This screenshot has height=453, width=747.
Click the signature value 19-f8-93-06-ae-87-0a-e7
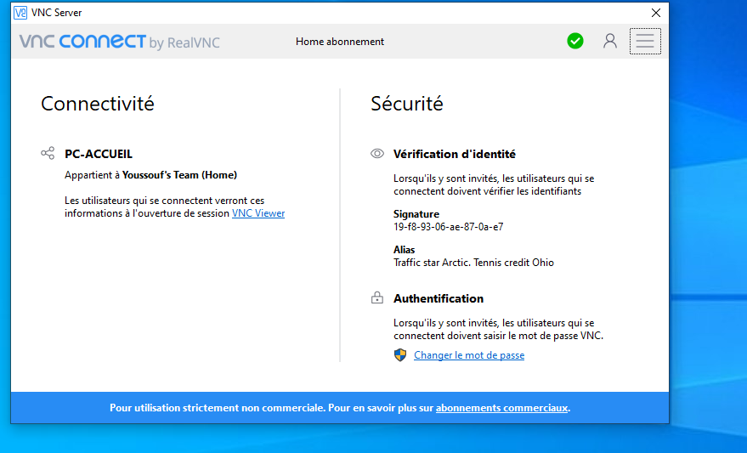448,227
